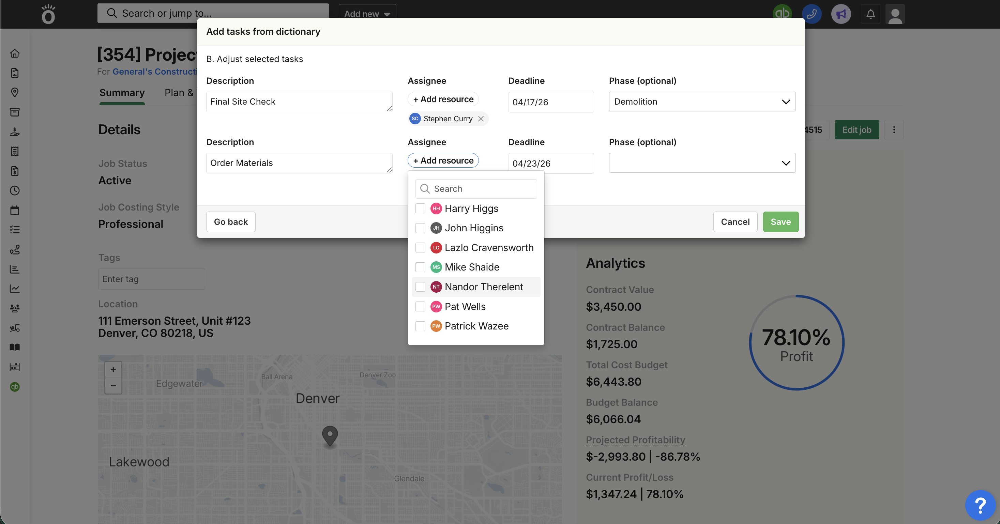Open the location pin sidebar icon

click(15, 92)
